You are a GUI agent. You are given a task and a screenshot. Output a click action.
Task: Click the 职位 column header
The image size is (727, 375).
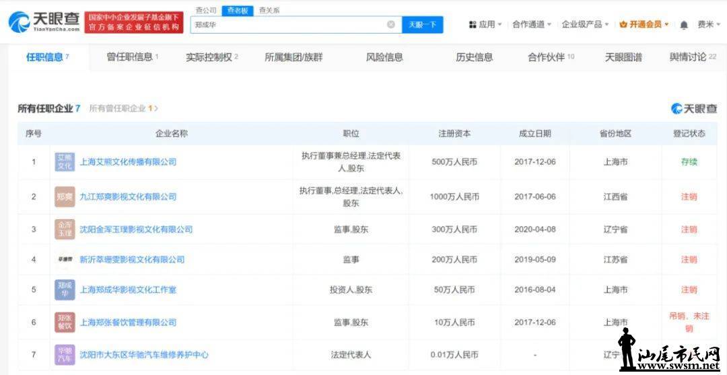(x=351, y=134)
